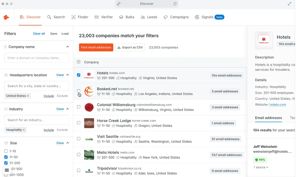Clear the Size filter
This screenshot has width=296, height=177.
[x=60, y=143]
